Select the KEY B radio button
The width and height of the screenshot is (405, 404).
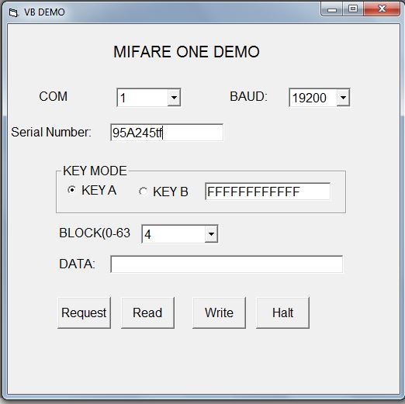[x=143, y=192]
